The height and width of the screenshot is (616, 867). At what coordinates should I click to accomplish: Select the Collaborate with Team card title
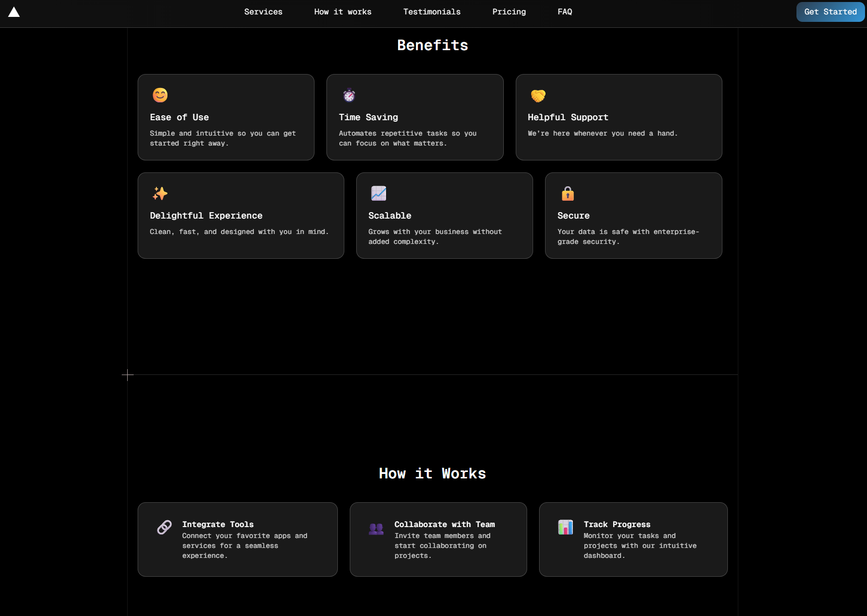pyautogui.click(x=444, y=525)
